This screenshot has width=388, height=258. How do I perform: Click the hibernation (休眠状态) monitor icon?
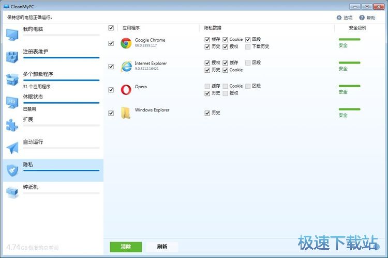[12, 102]
